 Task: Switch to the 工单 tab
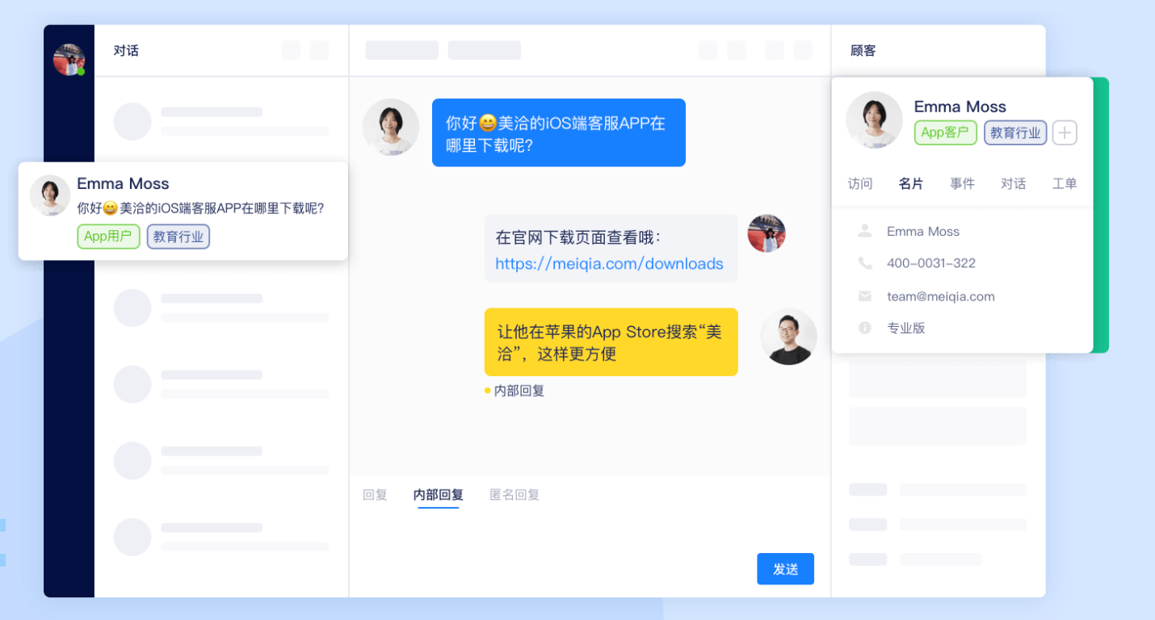(x=1065, y=183)
